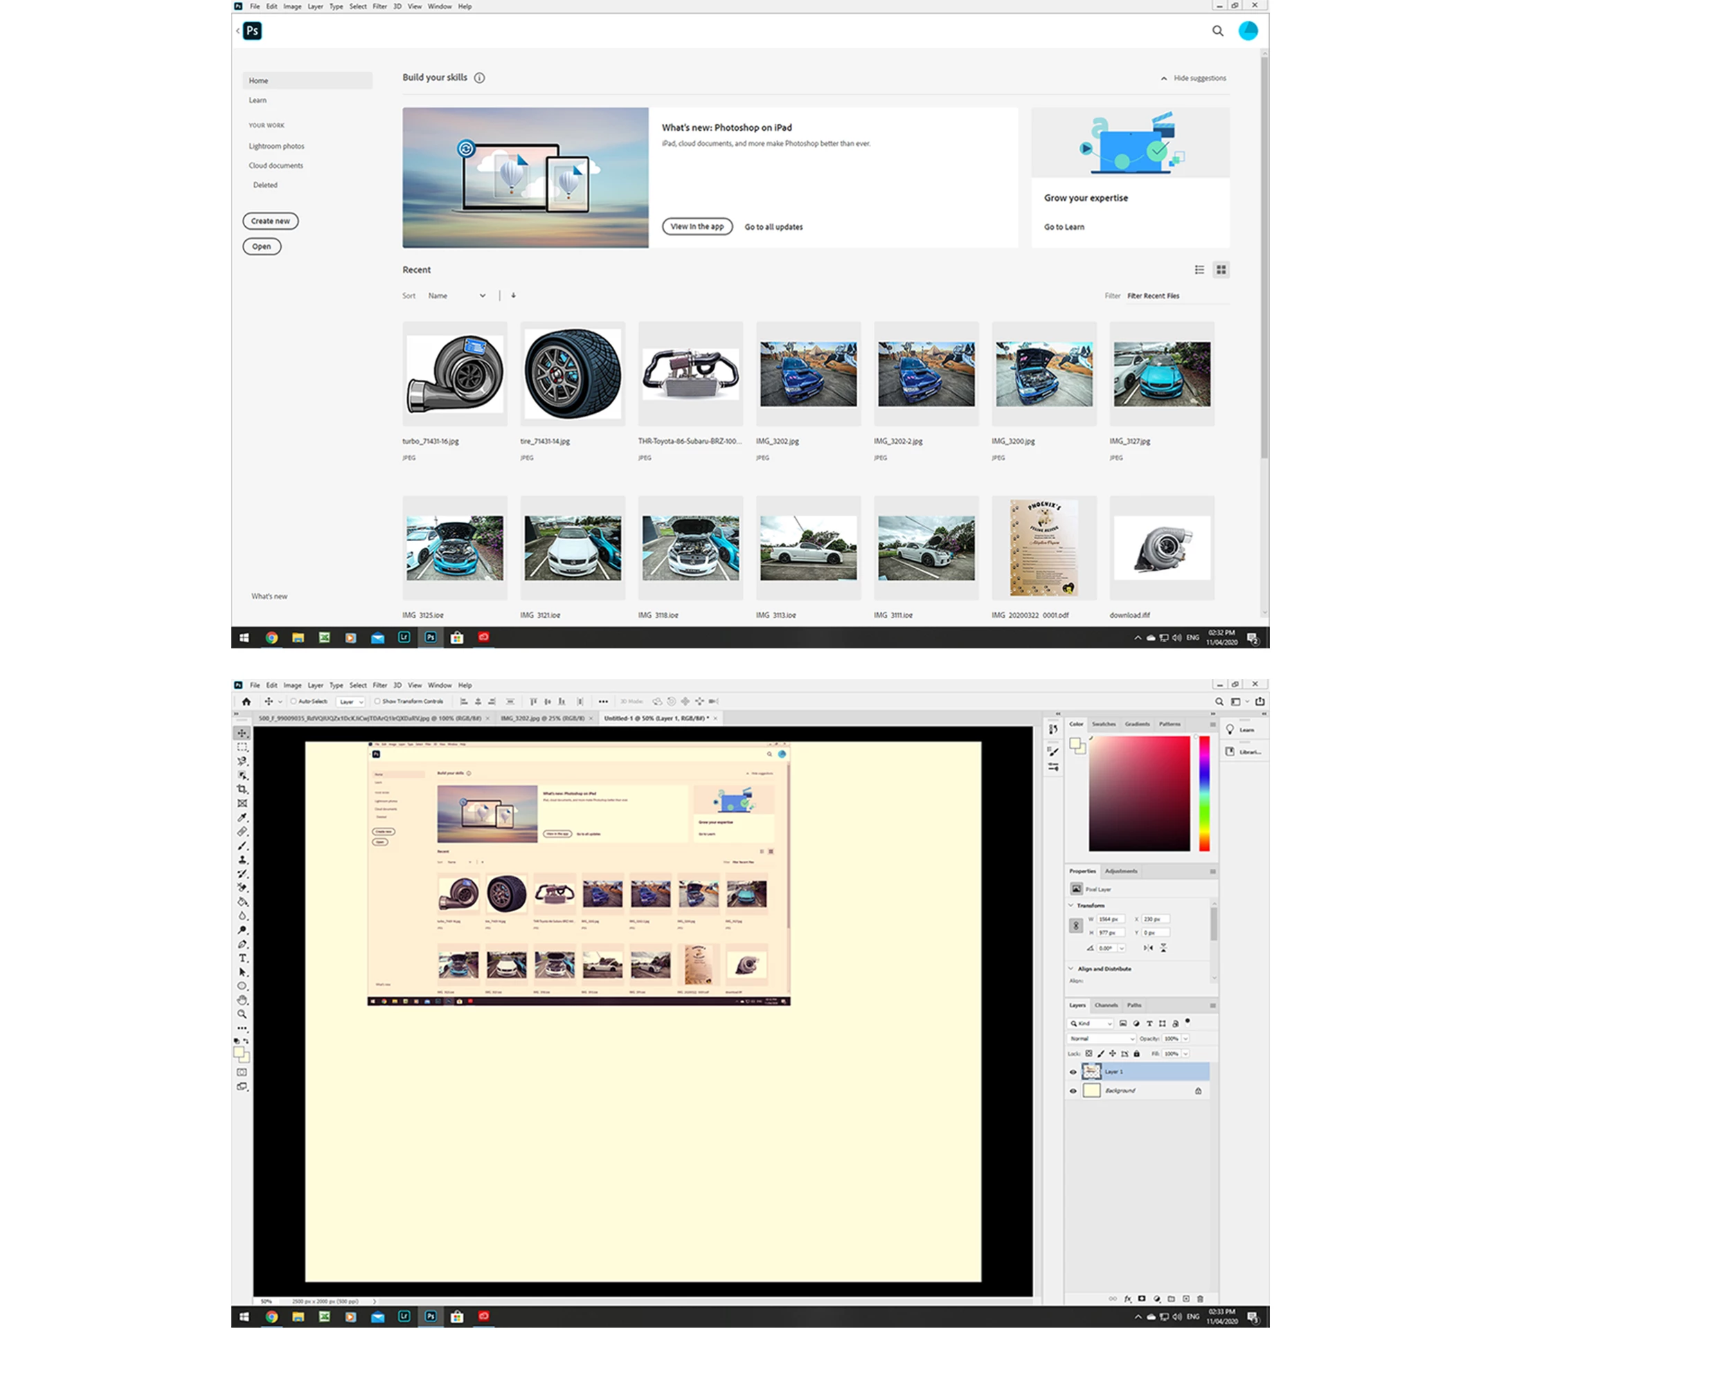Click the View in the app button
Viewport: 1731px width, 1384px height.
click(x=697, y=226)
